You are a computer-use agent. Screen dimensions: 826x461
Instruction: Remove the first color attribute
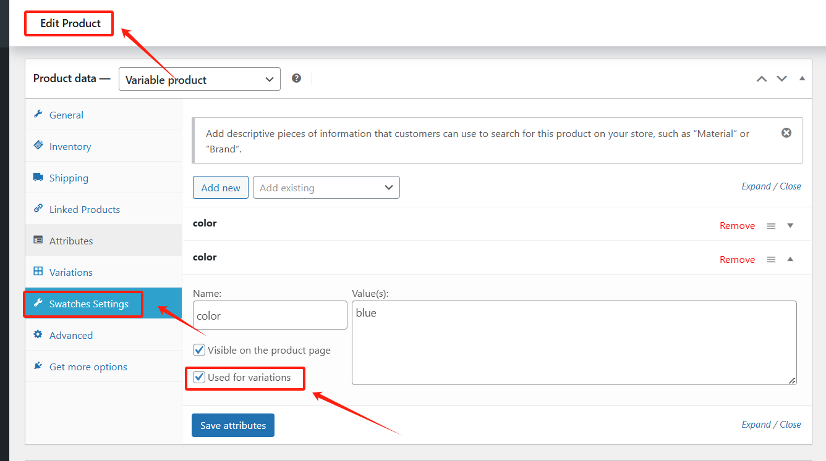737,226
